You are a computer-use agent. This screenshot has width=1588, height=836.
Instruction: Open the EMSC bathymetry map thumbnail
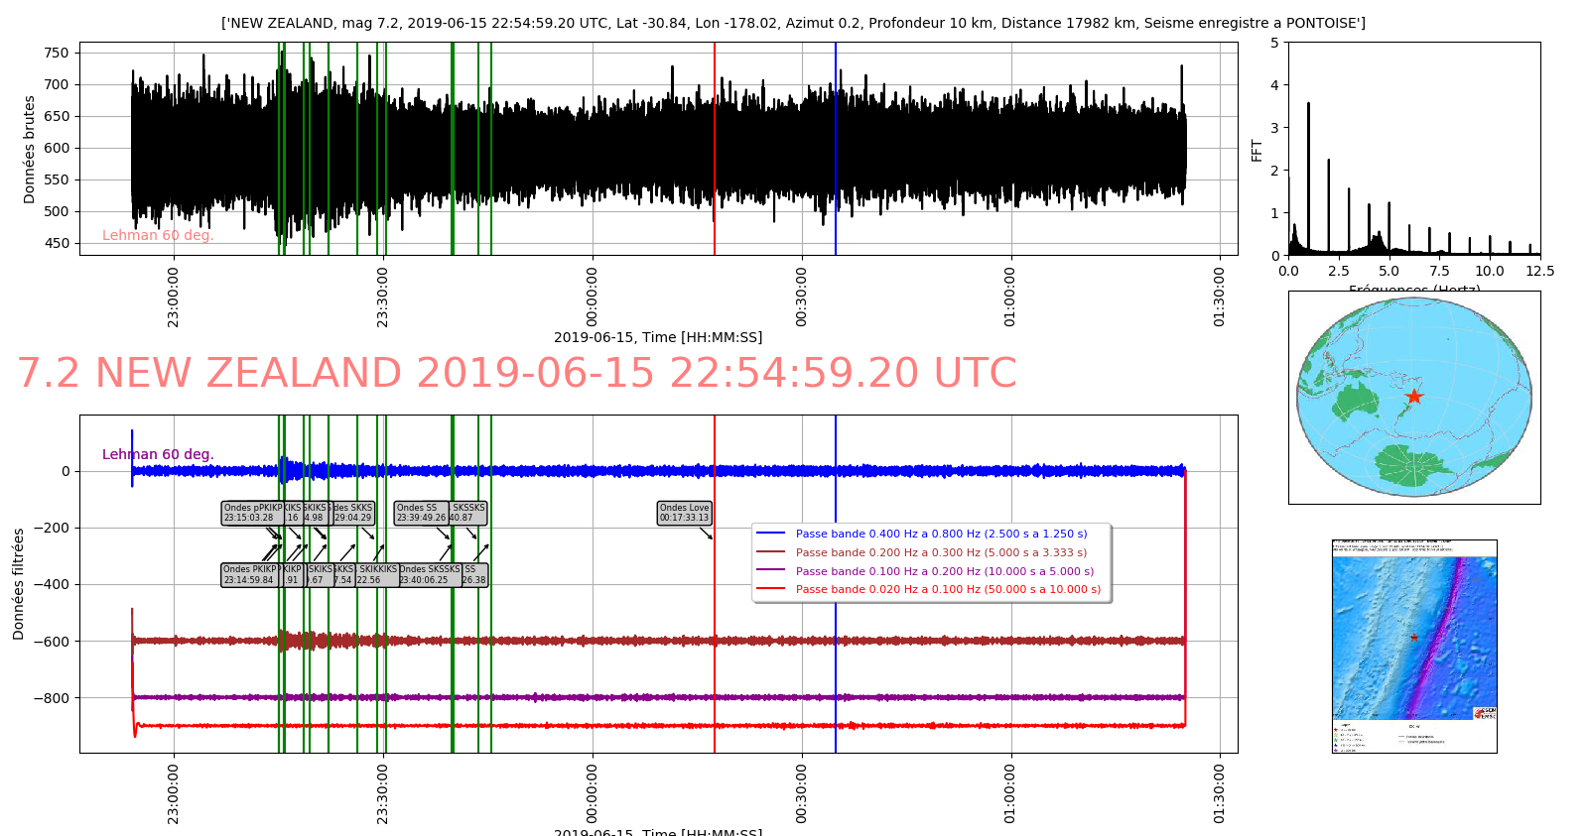(1414, 647)
